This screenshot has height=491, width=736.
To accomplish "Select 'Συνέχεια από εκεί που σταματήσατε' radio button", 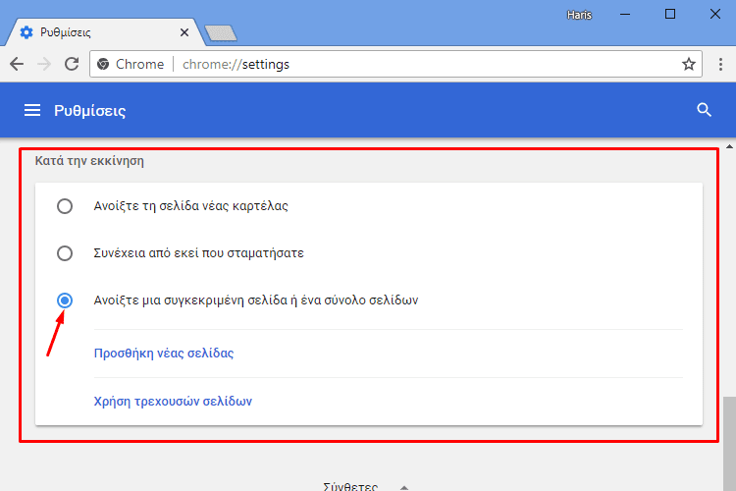I will click(x=65, y=253).
